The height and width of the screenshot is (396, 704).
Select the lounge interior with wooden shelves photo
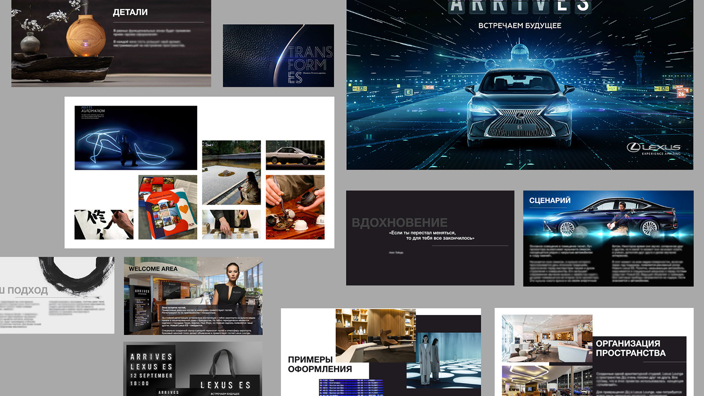pyautogui.click(x=375, y=335)
